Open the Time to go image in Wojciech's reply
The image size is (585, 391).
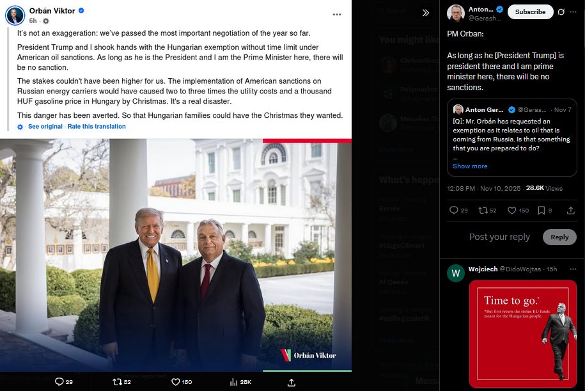[523, 334]
